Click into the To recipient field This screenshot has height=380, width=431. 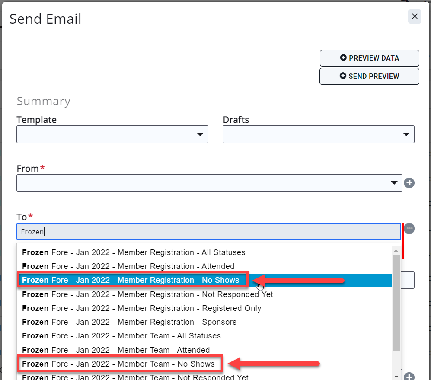(208, 232)
